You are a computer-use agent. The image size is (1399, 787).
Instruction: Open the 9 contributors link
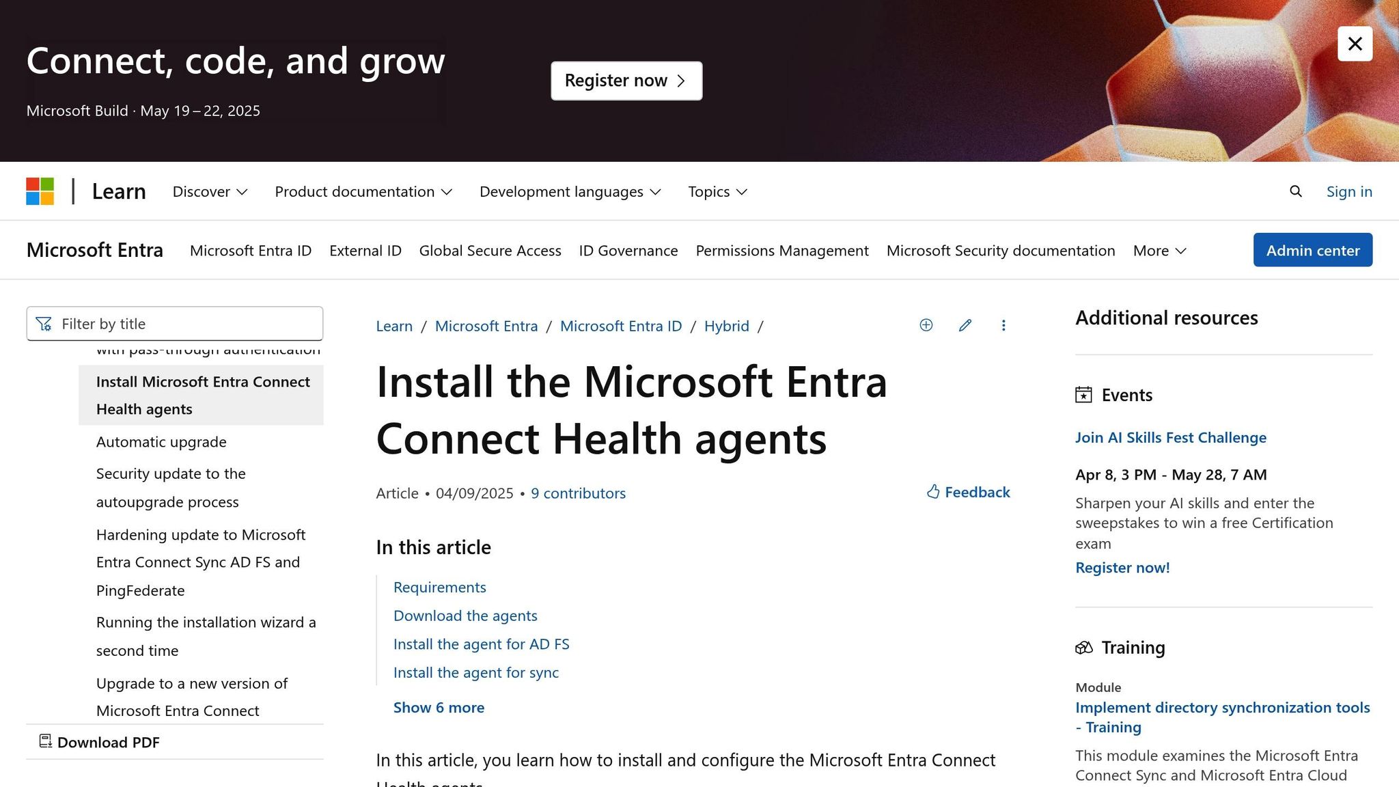(x=578, y=493)
